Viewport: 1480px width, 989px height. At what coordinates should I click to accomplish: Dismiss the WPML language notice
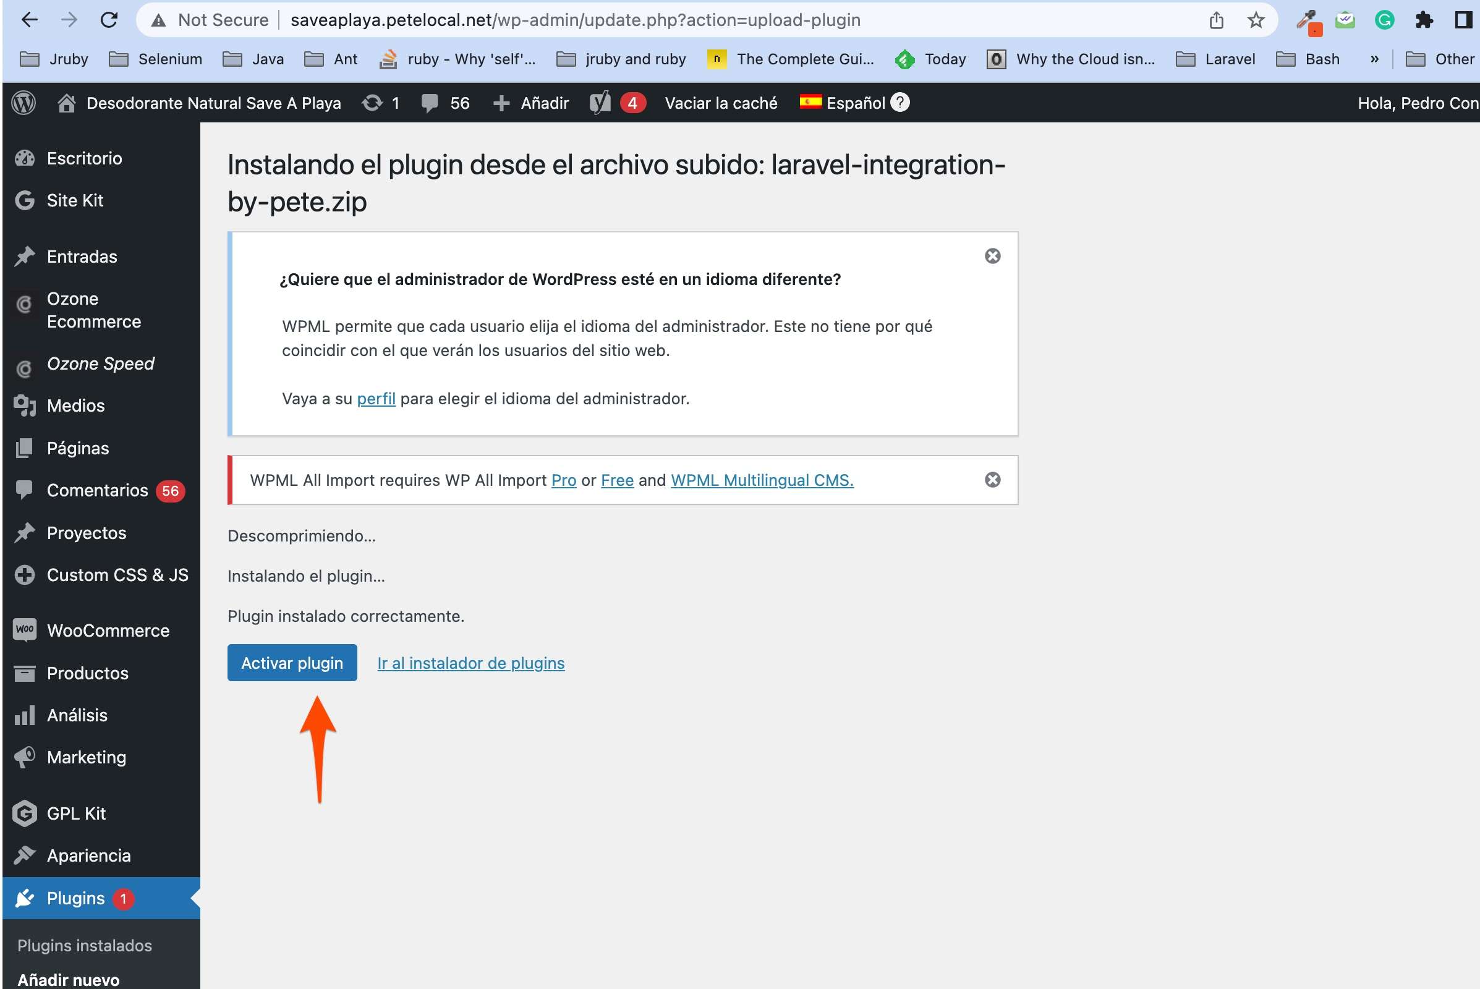click(x=992, y=256)
